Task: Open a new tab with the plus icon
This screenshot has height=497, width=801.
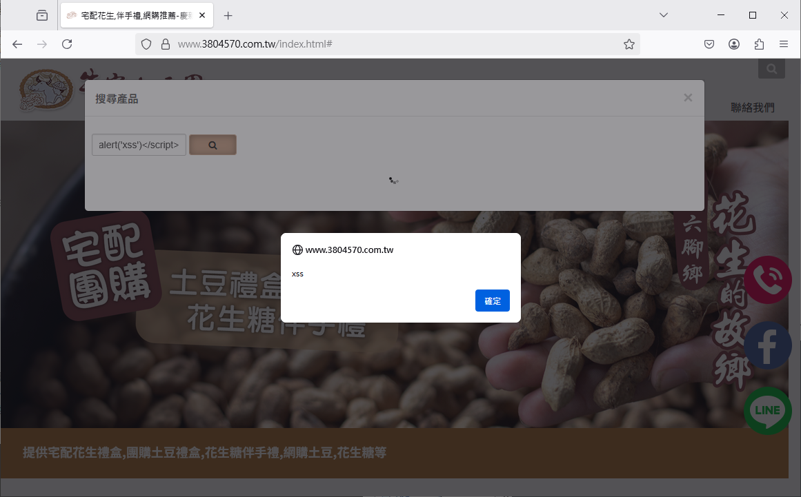Action: click(228, 16)
